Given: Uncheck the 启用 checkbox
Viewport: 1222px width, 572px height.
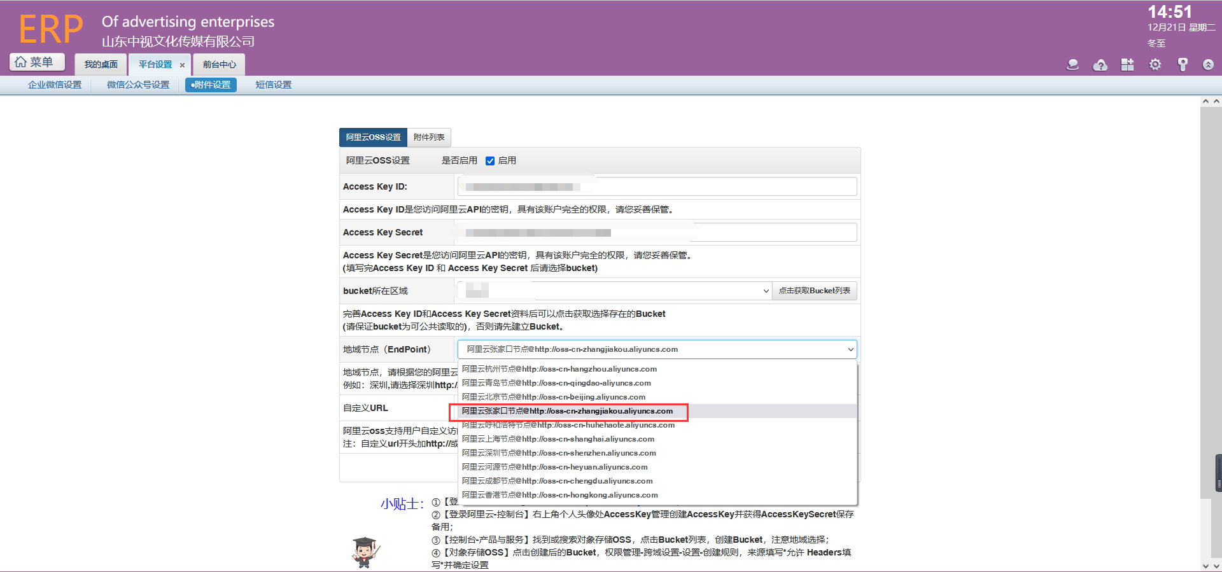Looking at the screenshot, I should pyautogui.click(x=490, y=161).
